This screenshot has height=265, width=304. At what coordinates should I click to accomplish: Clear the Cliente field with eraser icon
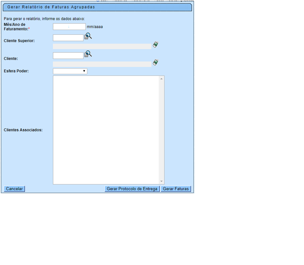click(155, 62)
